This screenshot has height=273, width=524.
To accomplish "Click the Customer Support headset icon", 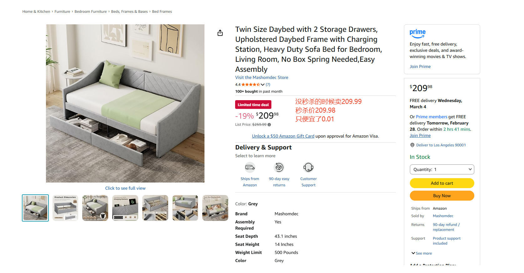I will tap(308, 168).
